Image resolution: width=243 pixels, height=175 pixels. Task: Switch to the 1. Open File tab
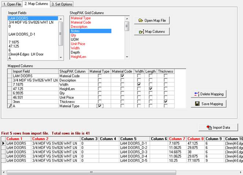pyautogui.click(x=11, y=4)
